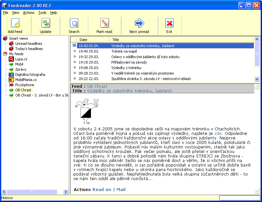Select the Mobil feed

click(x=19, y=64)
